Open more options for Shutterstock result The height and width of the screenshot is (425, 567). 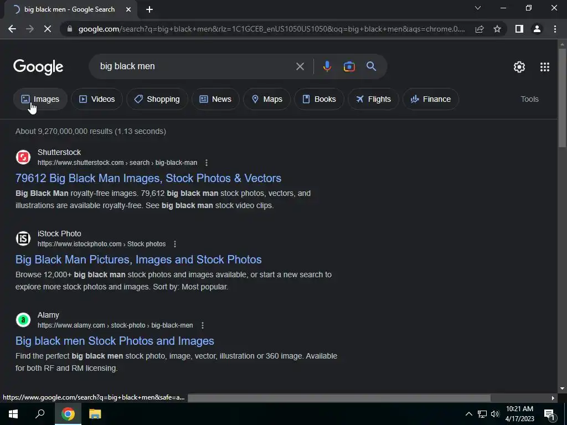click(x=207, y=163)
